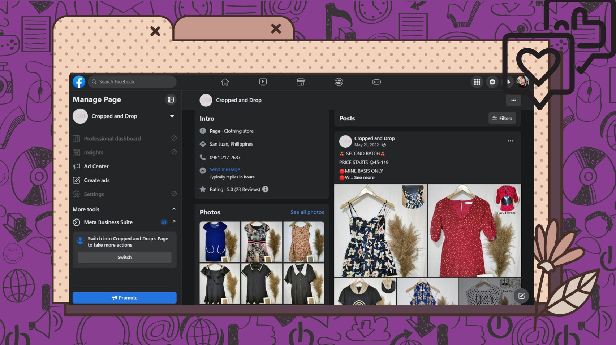Viewport: 616px width, 345px height.
Task: Open Insights menu item
Action: click(124, 152)
